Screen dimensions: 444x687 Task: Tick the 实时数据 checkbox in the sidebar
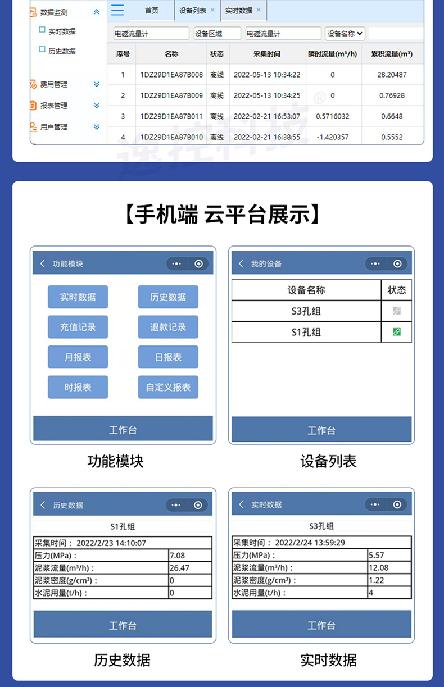[42, 30]
